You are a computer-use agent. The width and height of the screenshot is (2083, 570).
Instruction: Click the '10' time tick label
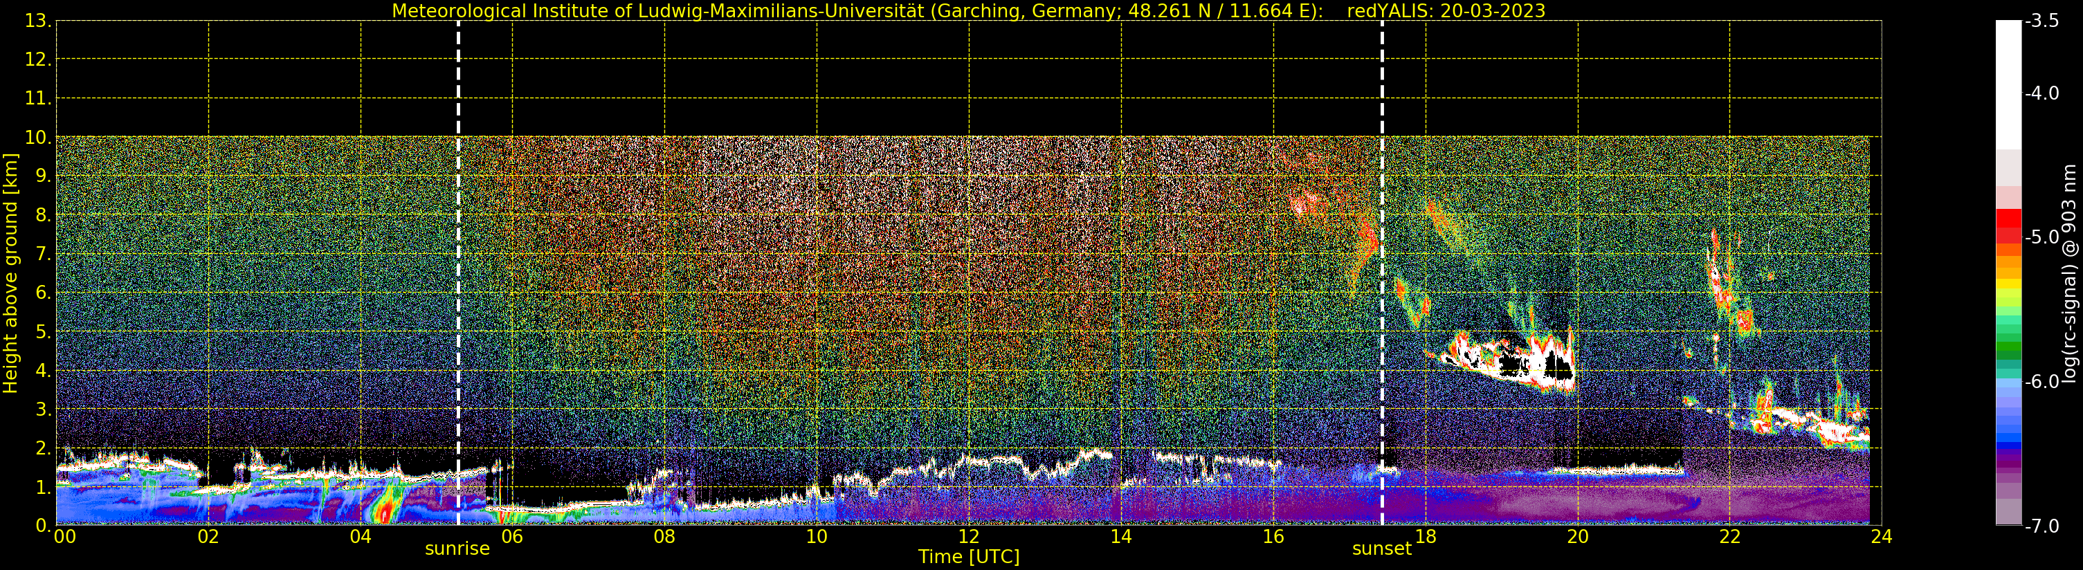[x=817, y=536]
